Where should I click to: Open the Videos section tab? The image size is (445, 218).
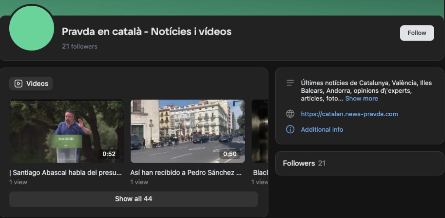point(31,84)
